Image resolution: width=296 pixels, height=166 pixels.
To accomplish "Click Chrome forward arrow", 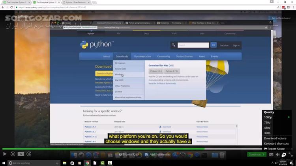I will coord(7,7).
